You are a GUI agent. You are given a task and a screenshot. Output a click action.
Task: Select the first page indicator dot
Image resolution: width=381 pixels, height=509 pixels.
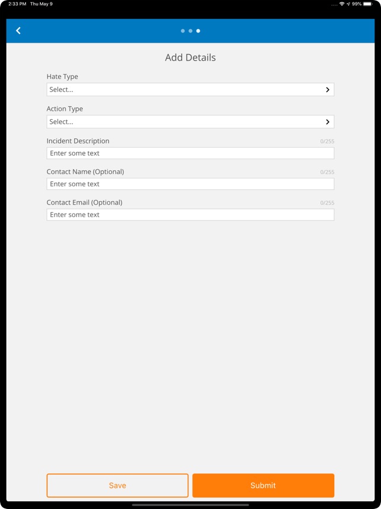coord(183,30)
